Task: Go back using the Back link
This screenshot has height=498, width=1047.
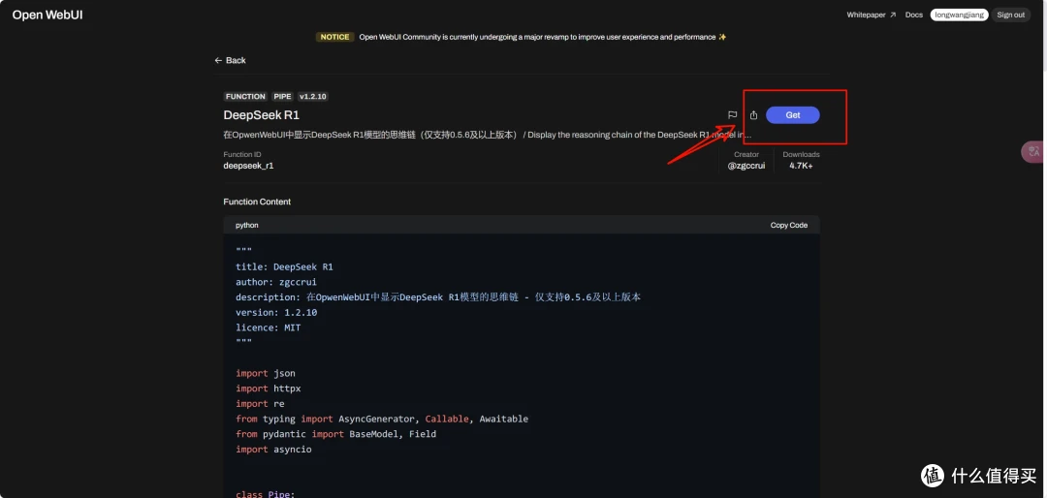Action: pos(230,60)
